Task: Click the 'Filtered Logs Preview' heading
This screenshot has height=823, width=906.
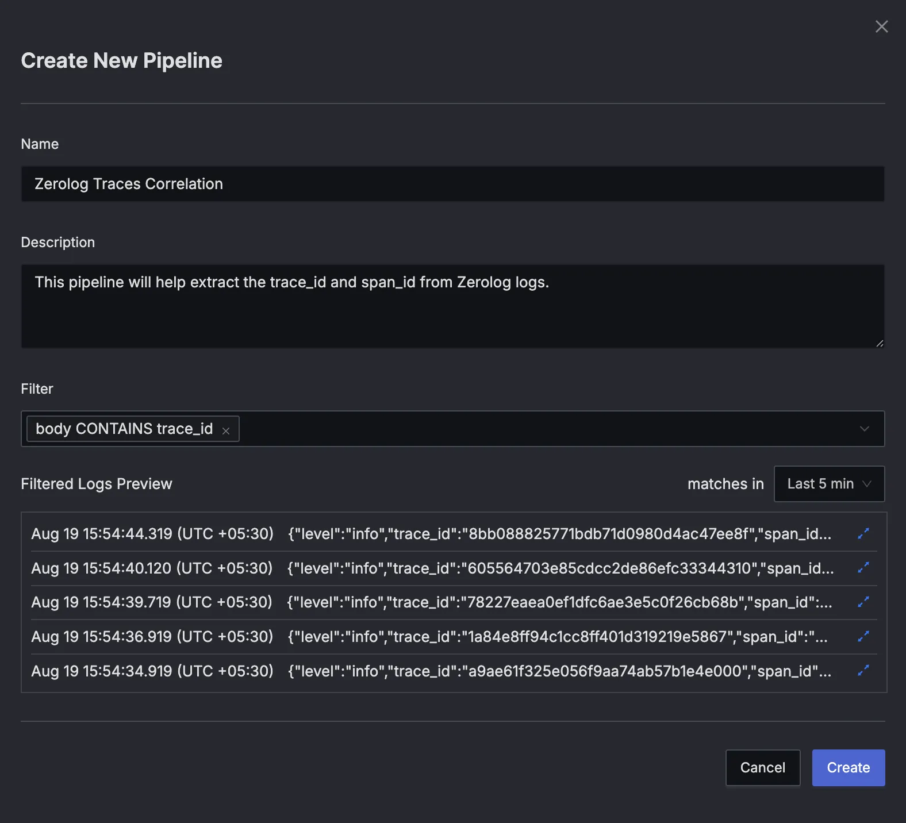Action: pos(97,484)
